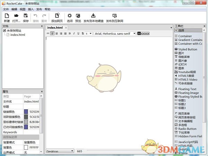Select the 选择 pointer tool
The width and height of the screenshot is (208, 156).
(x=188, y=31)
